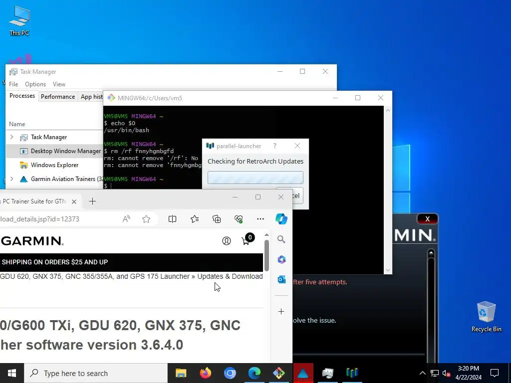Click Garmin trainer window vertical scrollbar
The width and height of the screenshot is (511, 383).
coord(431,306)
